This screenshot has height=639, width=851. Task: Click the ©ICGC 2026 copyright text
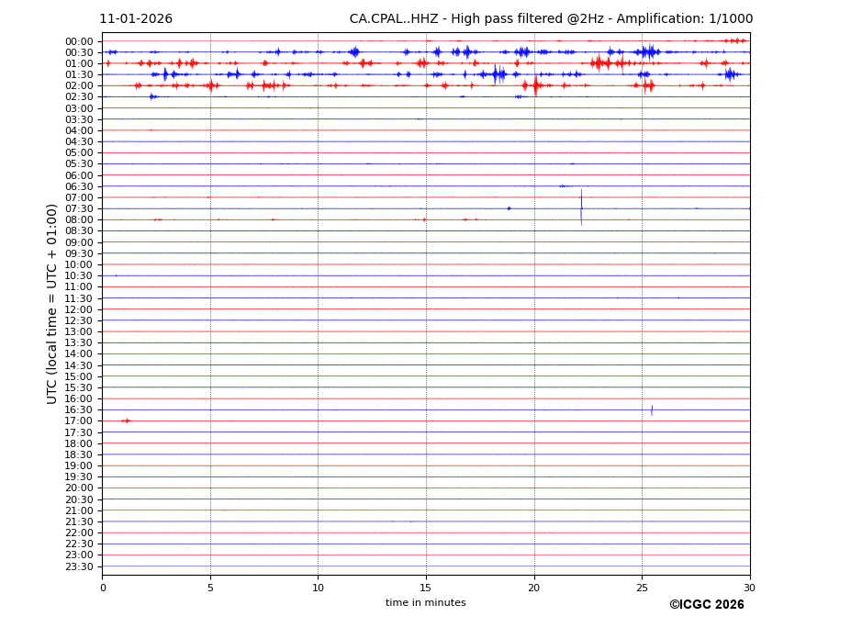click(x=706, y=605)
